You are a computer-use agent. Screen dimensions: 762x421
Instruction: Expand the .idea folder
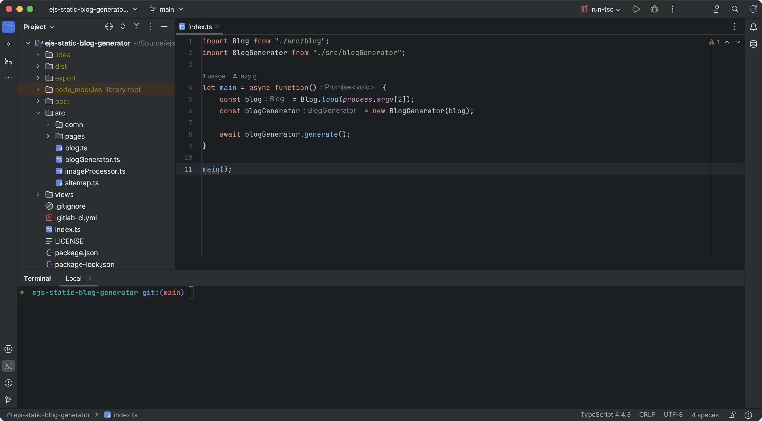click(x=38, y=55)
